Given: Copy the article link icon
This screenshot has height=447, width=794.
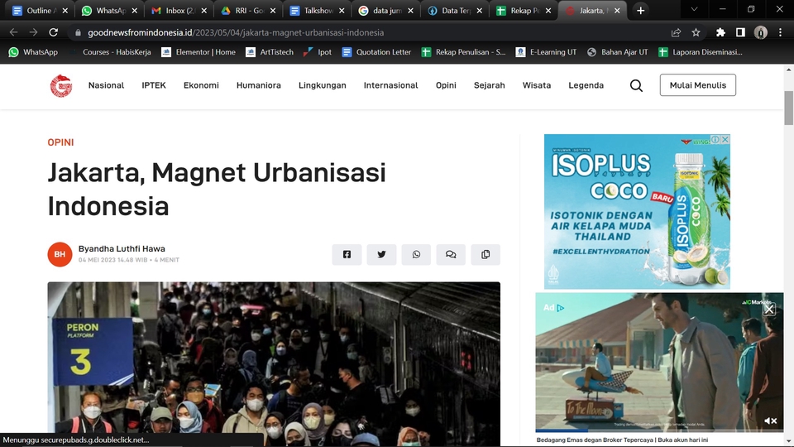Looking at the screenshot, I should pos(485,254).
